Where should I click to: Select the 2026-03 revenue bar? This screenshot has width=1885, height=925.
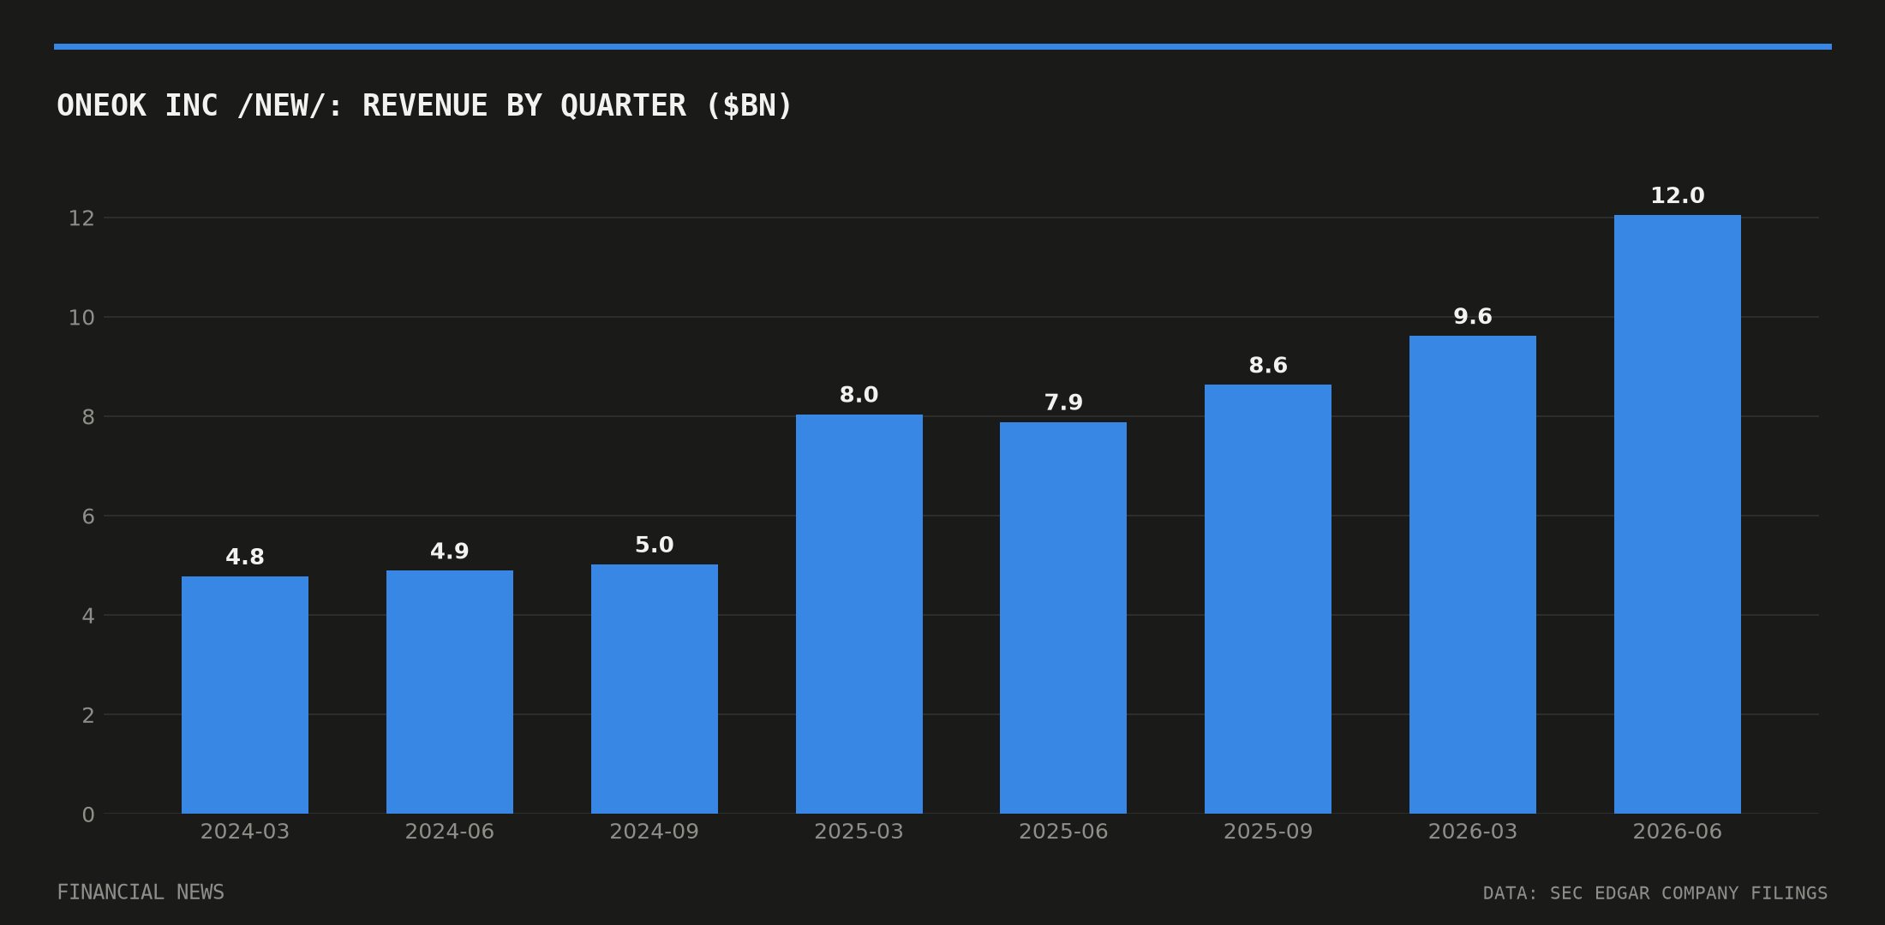coord(1473,575)
